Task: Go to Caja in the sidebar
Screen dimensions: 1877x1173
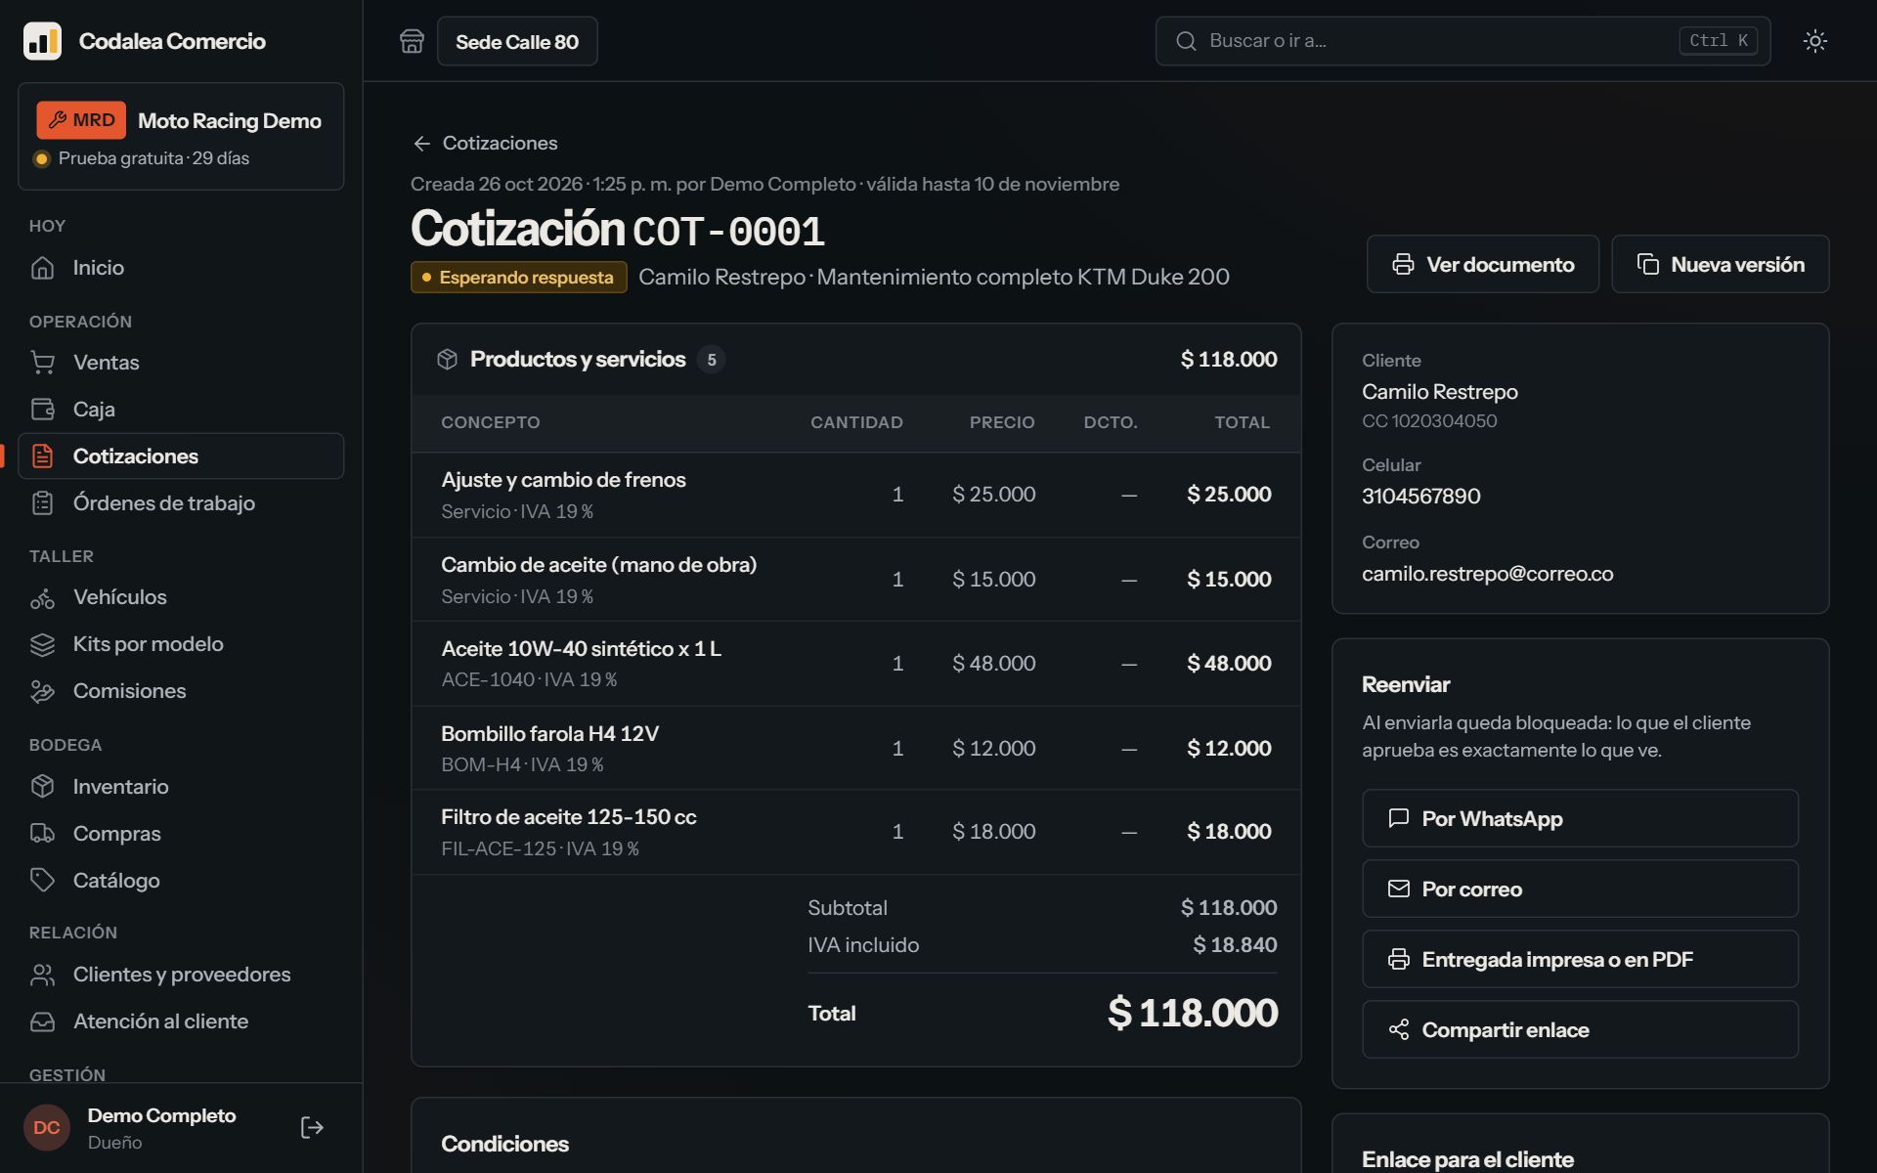Action: 181,410
